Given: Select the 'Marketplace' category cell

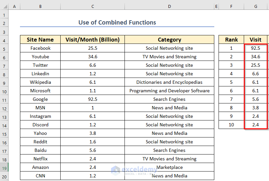Looking at the screenshot, I should [x=169, y=167].
